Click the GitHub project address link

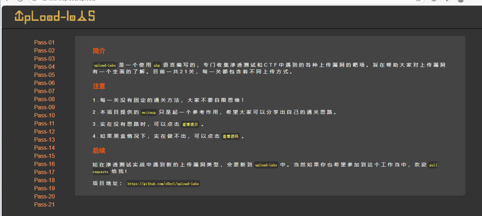163,184
